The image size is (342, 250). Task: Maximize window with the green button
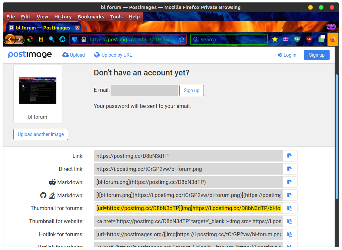(x=321, y=7)
